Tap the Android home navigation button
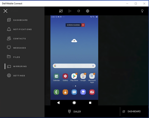Image resolution: width=149 pixels, height=118 pixels. (74, 103)
